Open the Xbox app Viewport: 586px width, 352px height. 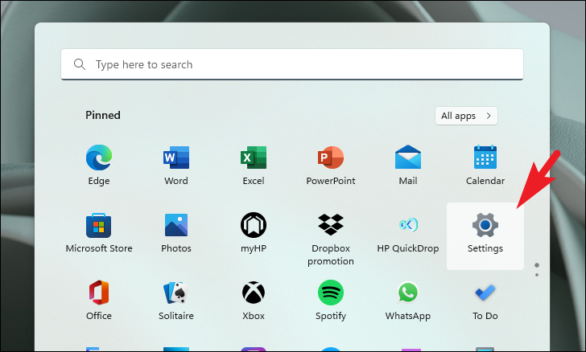tap(254, 293)
